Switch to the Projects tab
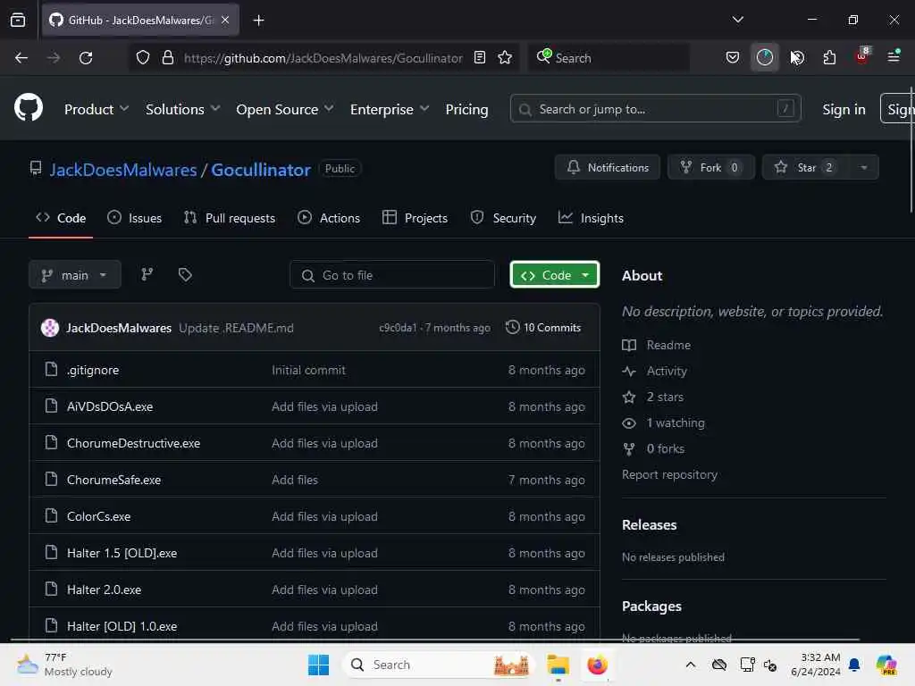This screenshot has width=915, height=686. 415,218
